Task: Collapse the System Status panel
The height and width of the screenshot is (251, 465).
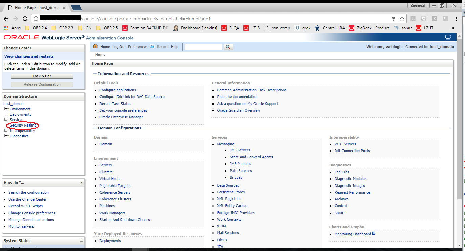Action: point(81,240)
